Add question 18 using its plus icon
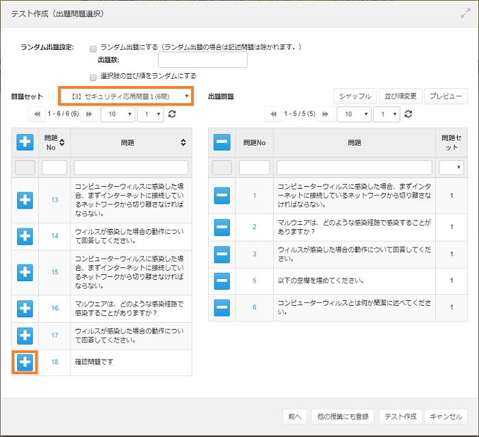 point(25,362)
